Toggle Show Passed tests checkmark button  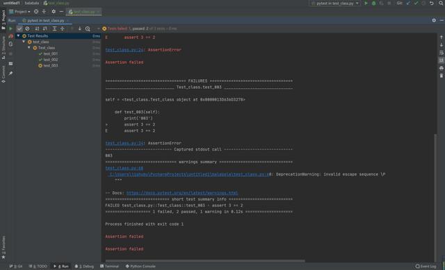(19, 28)
